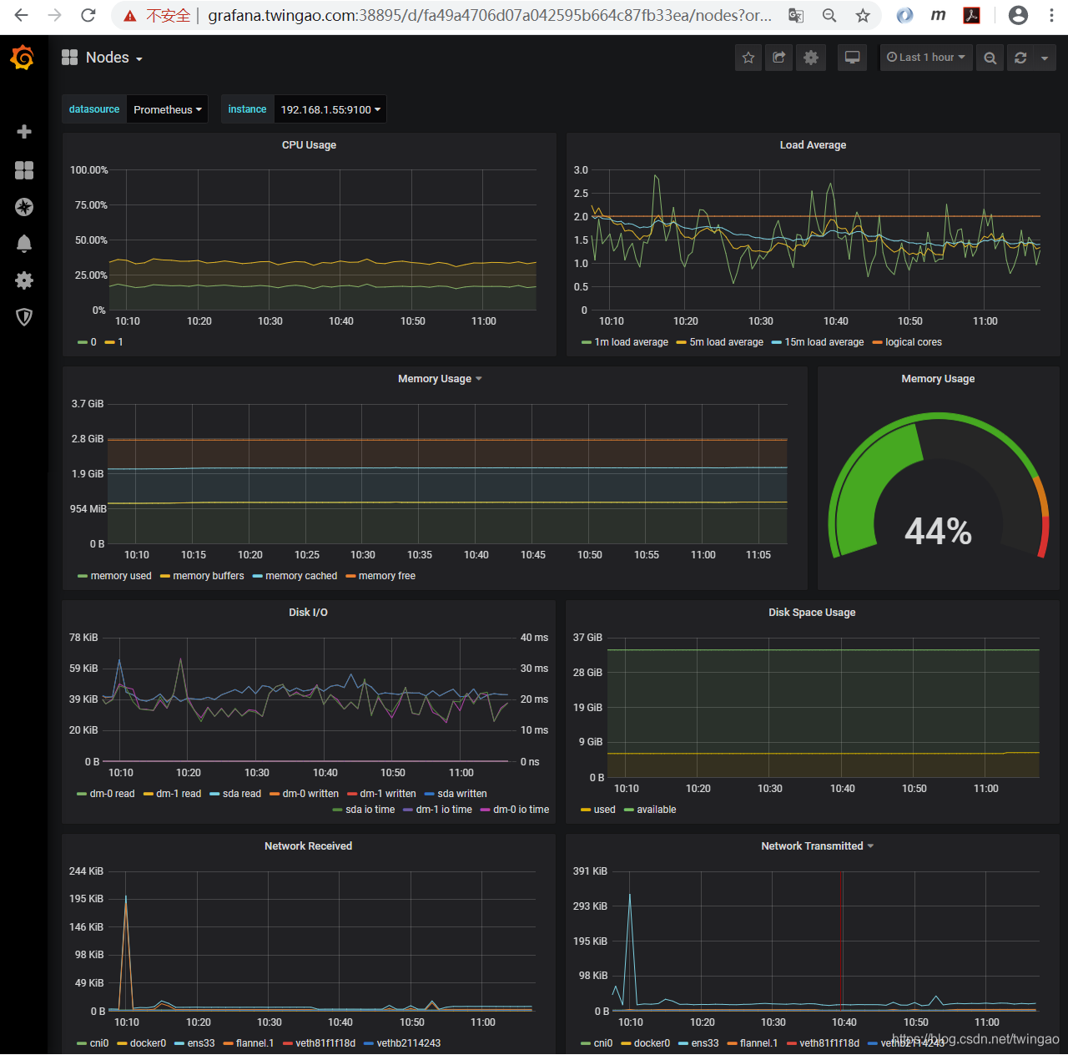The image size is (1068, 1055).
Task: Open the Create plus menu in sidebar
Action: point(24,132)
